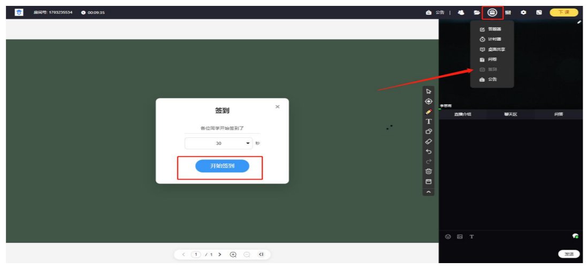Click the chat bubble status icon
The width and height of the screenshot is (587, 269).
tap(575, 236)
